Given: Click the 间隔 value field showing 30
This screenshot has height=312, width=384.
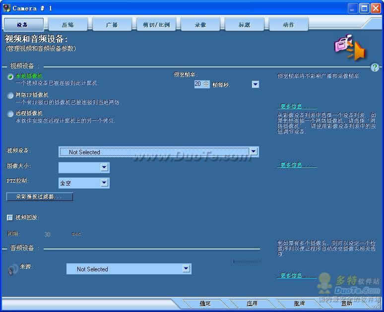Looking at the screenshot, I should pyautogui.click(x=48, y=234).
